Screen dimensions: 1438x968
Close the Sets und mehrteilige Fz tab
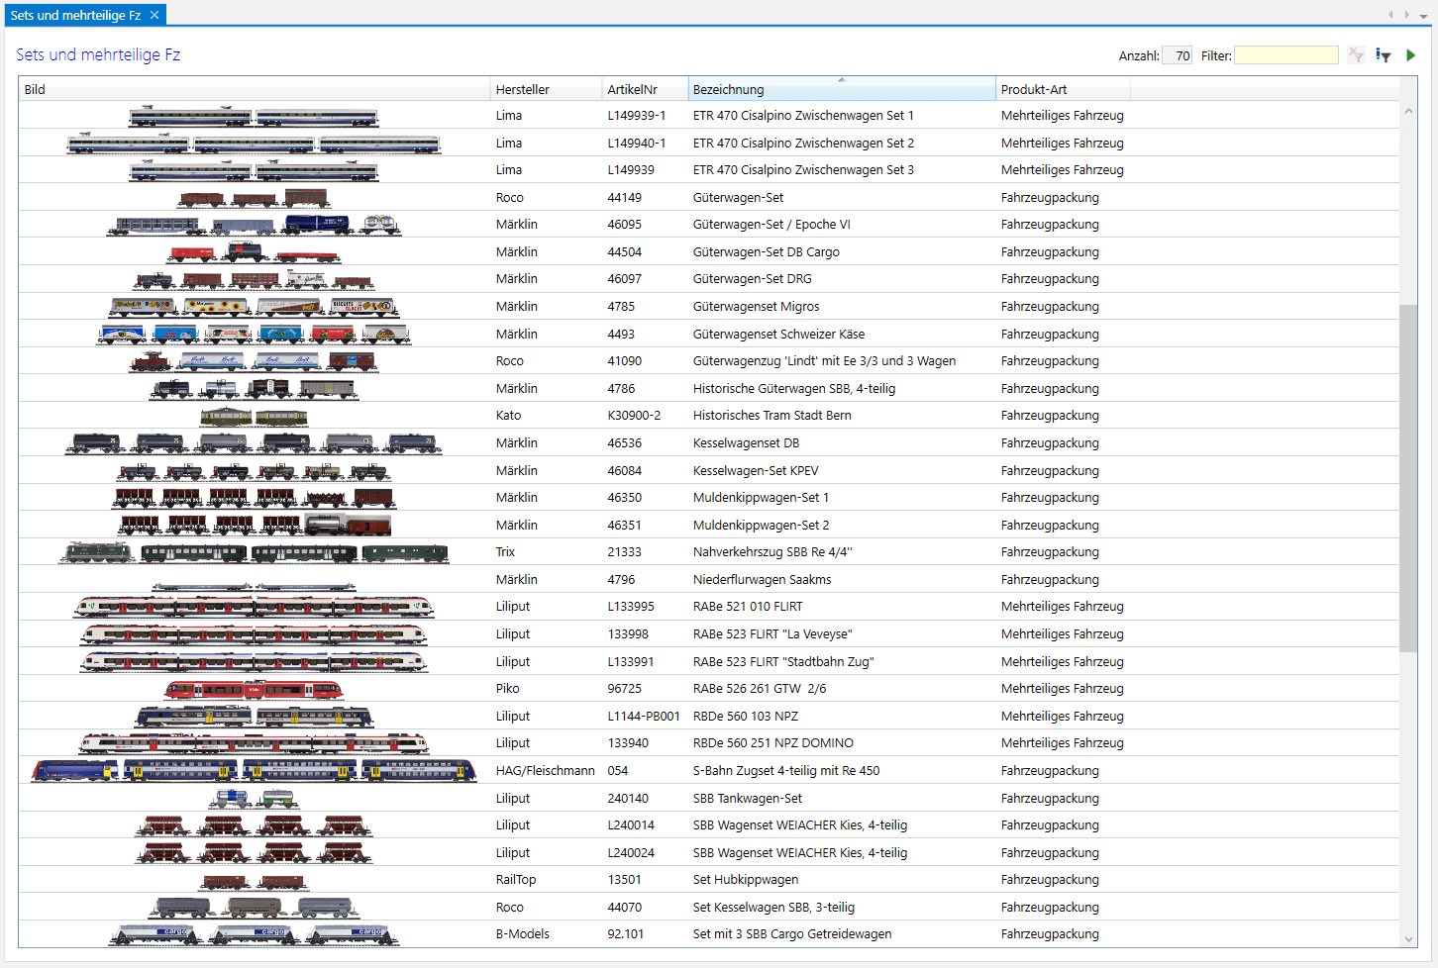(154, 15)
